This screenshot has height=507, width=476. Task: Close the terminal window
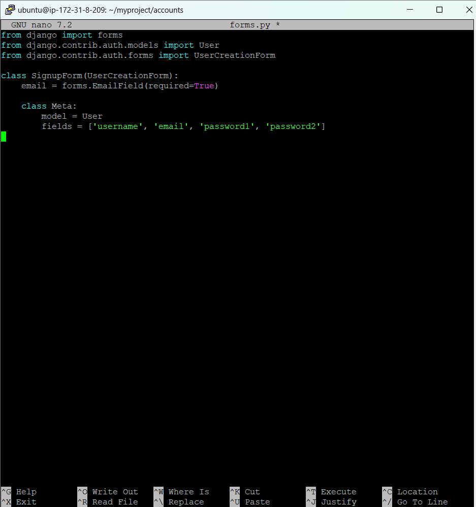pos(469,10)
